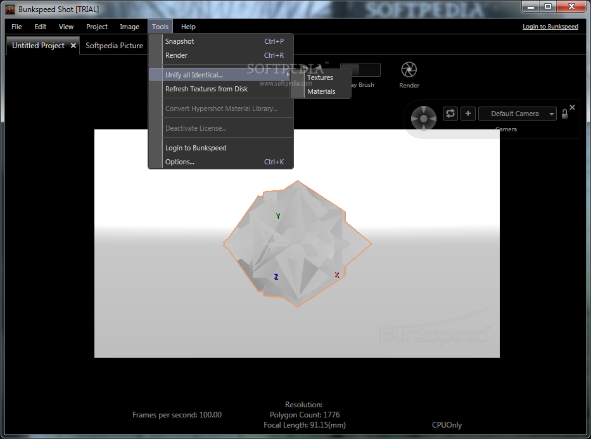Click the CPUOnly status text
The width and height of the screenshot is (591, 439).
coord(447,425)
